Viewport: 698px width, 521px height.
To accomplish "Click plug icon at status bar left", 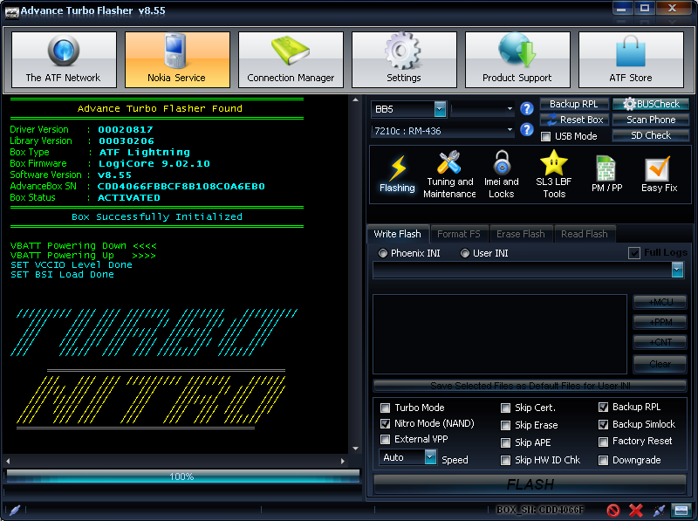I will pyautogui.click(x=14, y=511).
